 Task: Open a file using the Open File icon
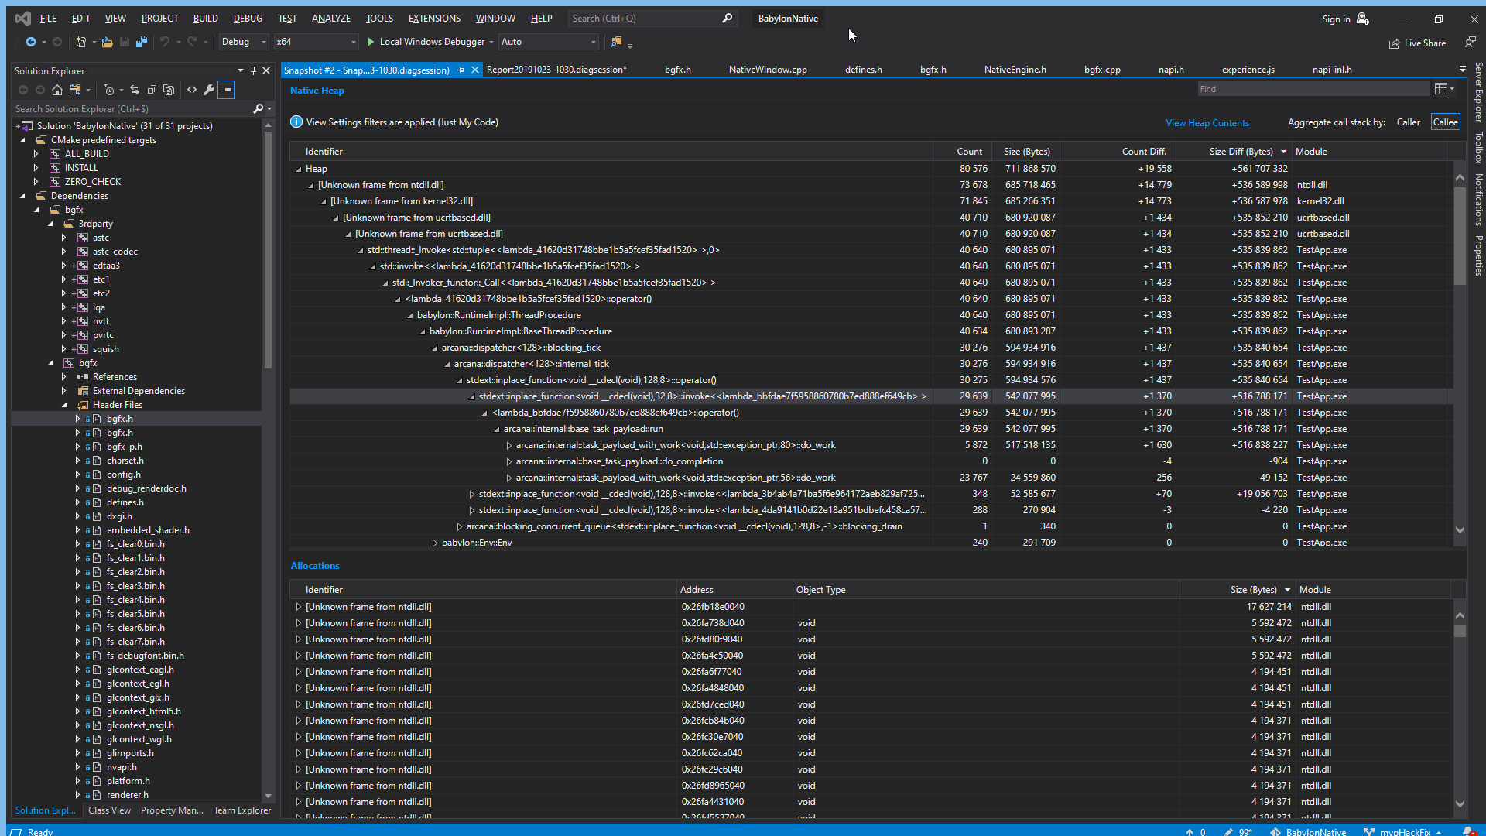pyautogui.click(x=107, y=42)
